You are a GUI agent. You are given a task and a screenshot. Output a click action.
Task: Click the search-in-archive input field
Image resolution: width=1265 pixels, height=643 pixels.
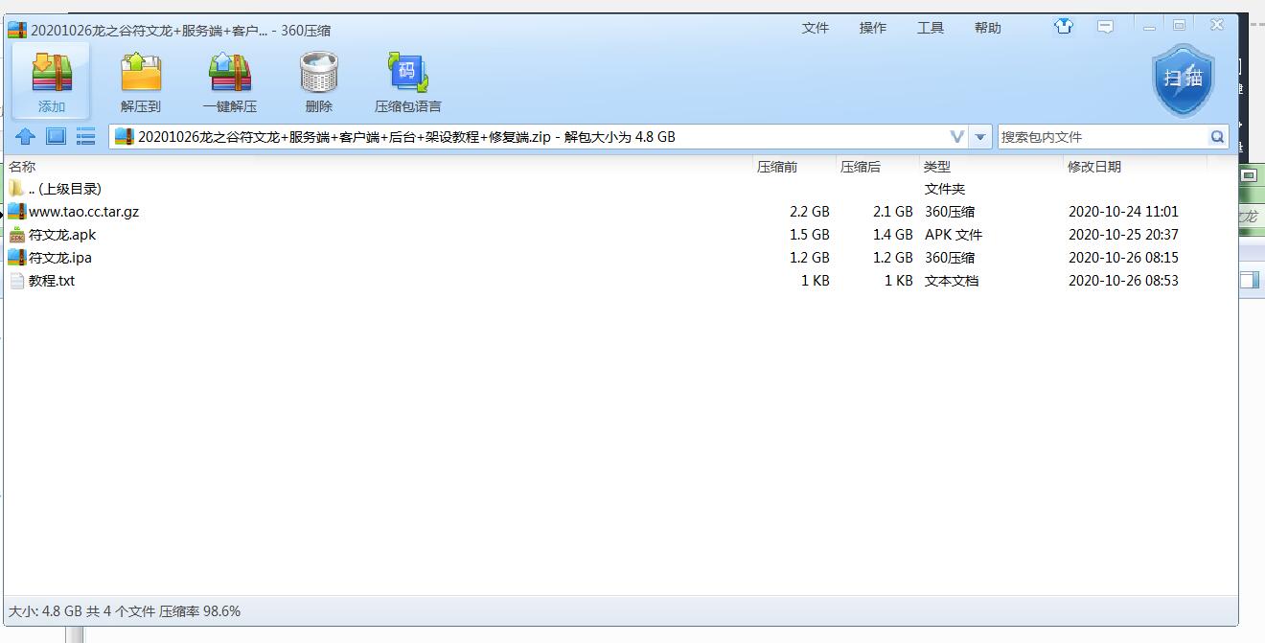coord(1102,137)
